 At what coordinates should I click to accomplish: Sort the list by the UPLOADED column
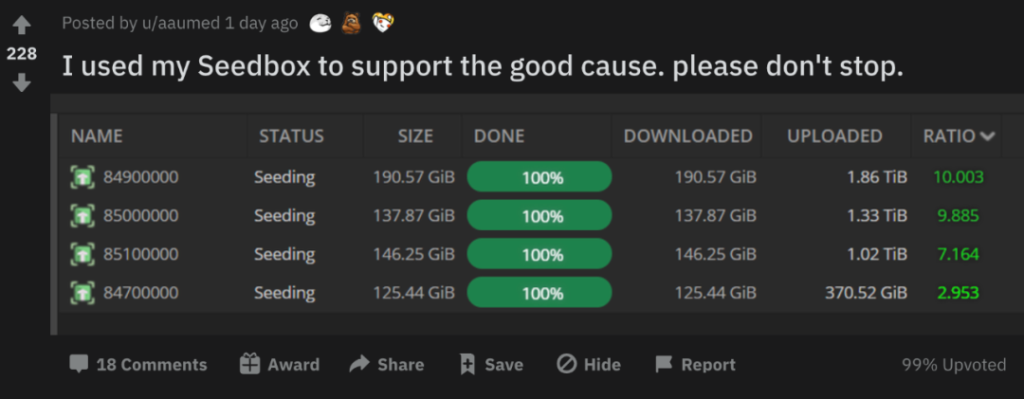coord(834,136)
